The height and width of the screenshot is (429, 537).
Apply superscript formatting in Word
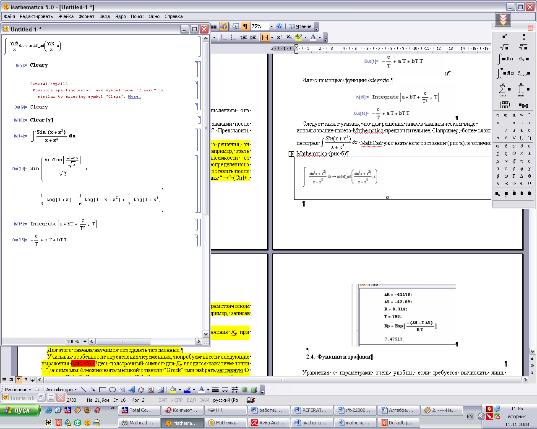[279, 37]
